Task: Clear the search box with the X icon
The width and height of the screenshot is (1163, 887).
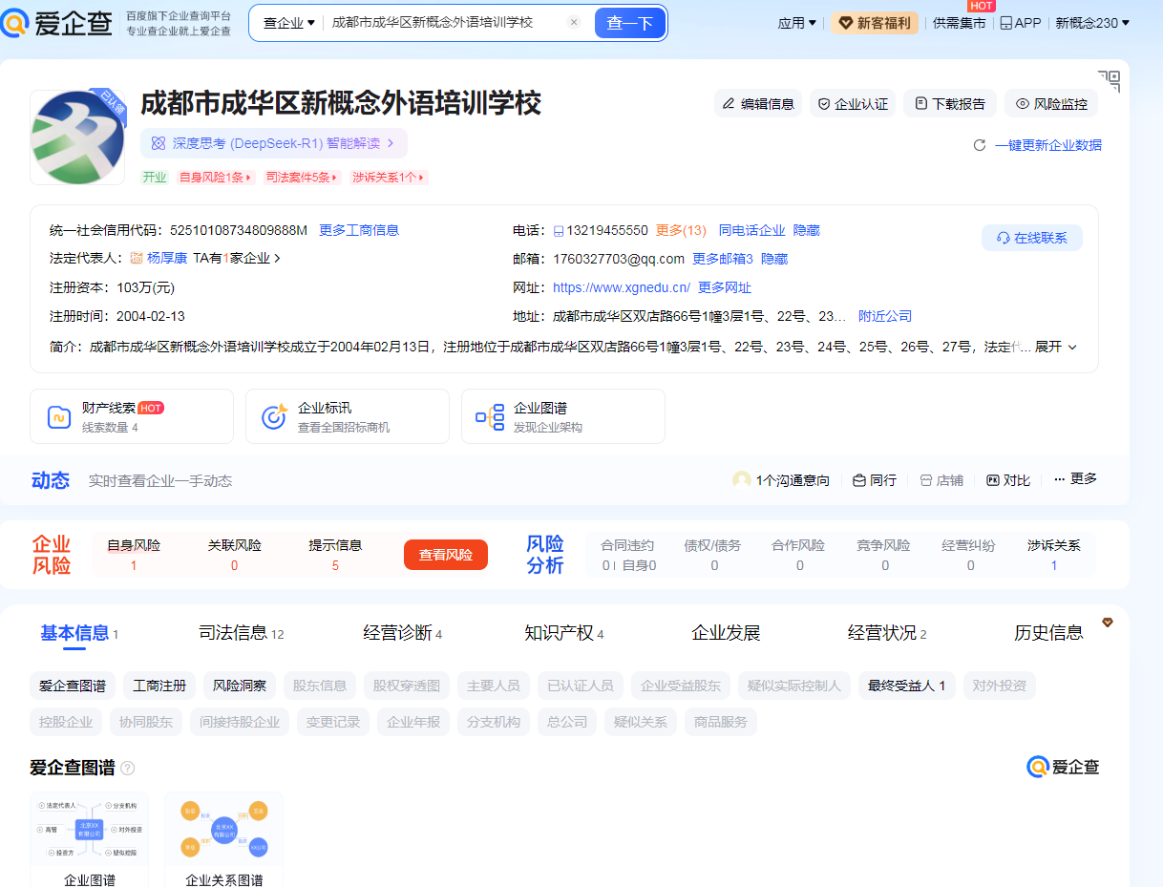Action: pyautogui.click(x=573, y=22)
